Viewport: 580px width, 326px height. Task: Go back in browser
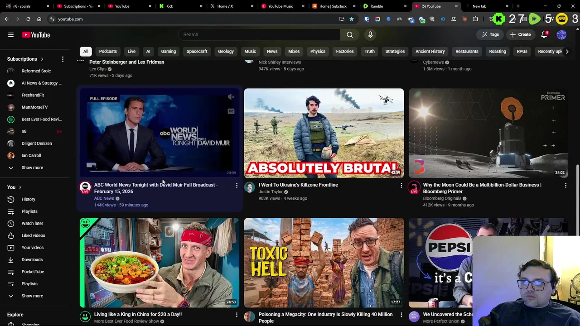[x=6, y=19]
